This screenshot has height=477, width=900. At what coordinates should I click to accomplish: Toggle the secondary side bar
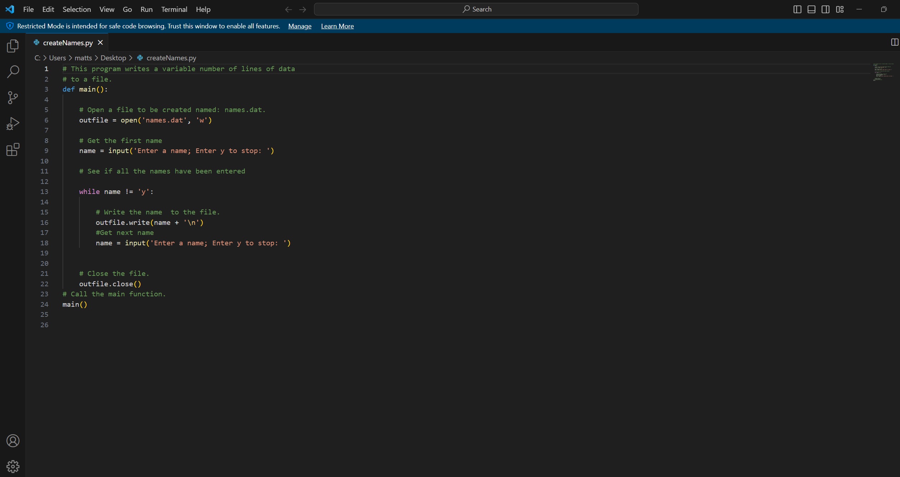826,9
